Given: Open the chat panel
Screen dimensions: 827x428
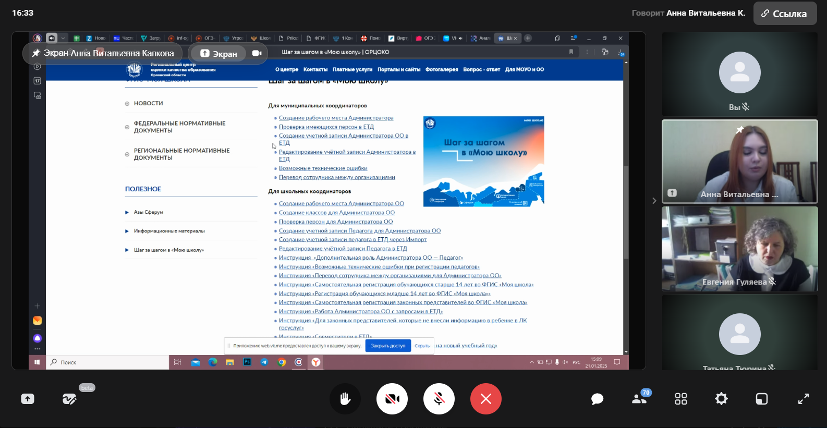Looking at the screenshot, I should (x=598, y=399).
